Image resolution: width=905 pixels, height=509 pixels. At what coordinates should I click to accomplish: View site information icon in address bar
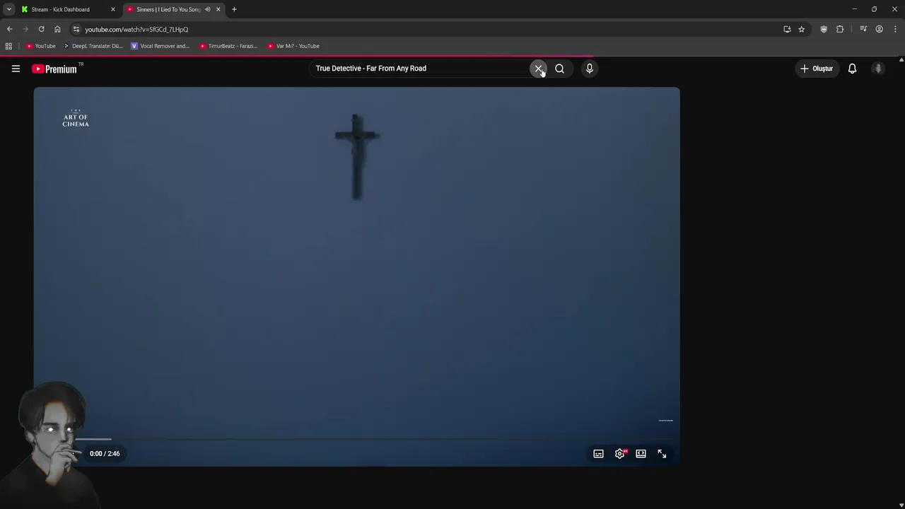click(x=76, y=29)
